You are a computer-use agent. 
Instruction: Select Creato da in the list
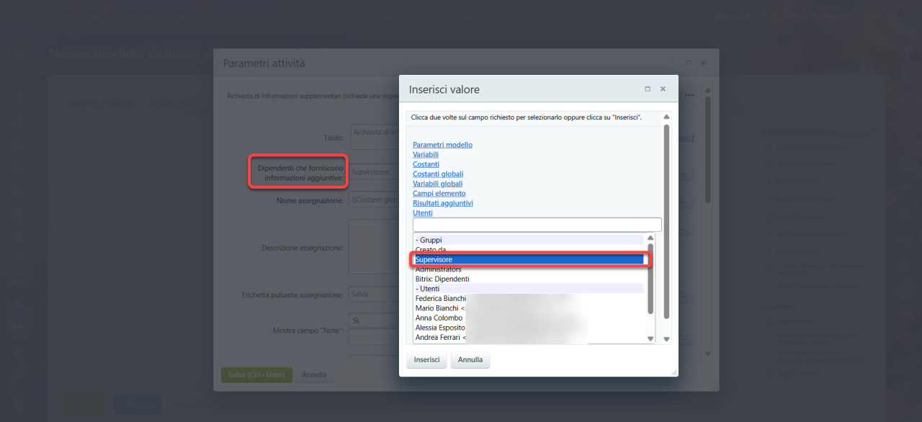[x=529, y=250]
